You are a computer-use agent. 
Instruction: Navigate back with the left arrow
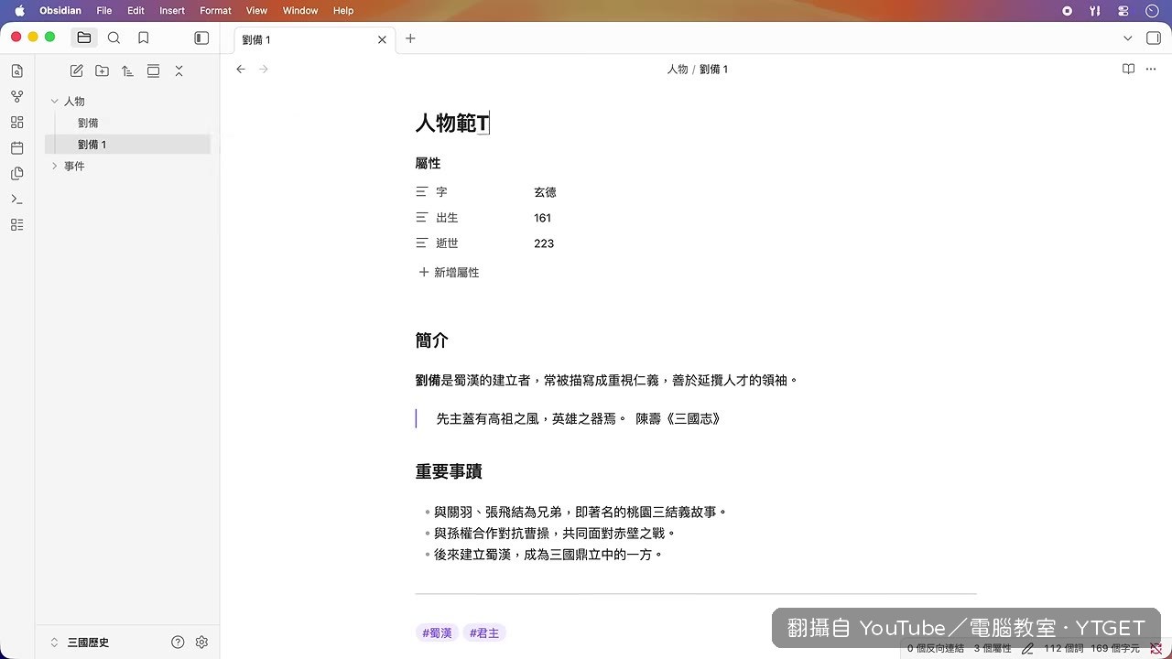coord(241,69)
